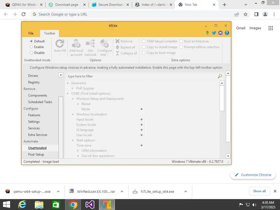
Task: Open the Windows Store taskbar icon
Action: tap(56, 205)
